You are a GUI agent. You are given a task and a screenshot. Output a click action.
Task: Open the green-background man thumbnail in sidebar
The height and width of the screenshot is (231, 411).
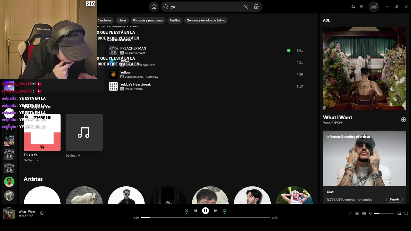point(9,182)
